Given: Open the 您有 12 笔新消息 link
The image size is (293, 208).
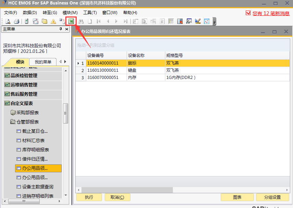Looking at the screenshot, I should tap(271, 13).
